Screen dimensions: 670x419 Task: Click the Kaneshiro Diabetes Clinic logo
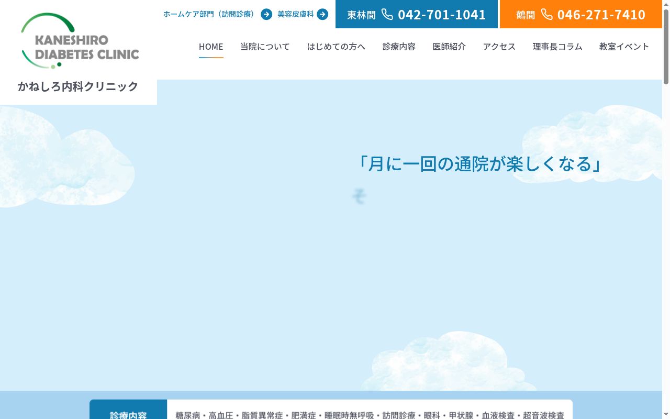[x=80, y=41]
